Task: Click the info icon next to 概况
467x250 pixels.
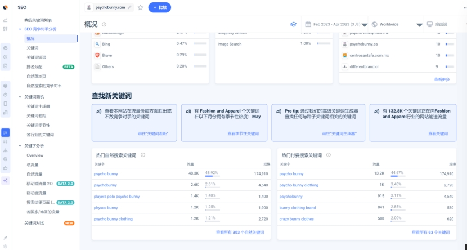Action: [x=104, y=24]
